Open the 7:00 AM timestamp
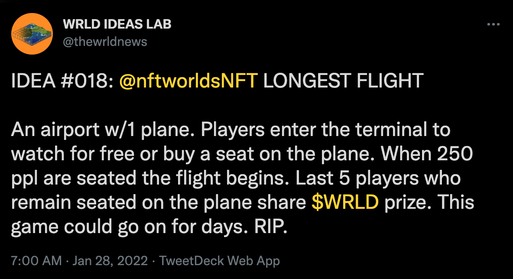This screenshot has height=279, width=513. tap(36, 261)
